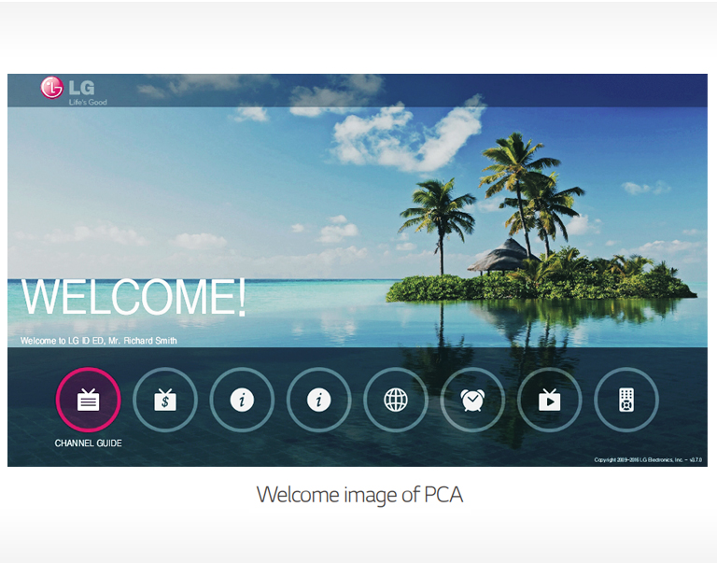The height and width of the screenshot is (563, 717).
Task: Launch the globe web browser icon
Action: point(396,401)
